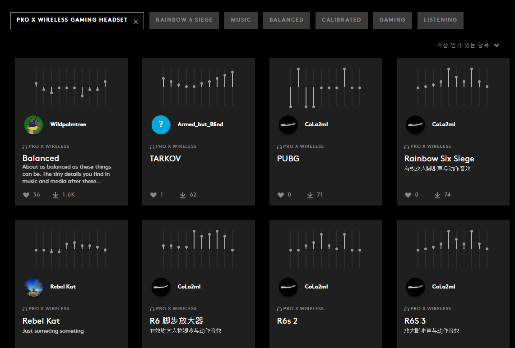This screenshot has width=515, height=348.
Task: Click CoLa2ml username on PUBG card
Action: pos(316,124)
